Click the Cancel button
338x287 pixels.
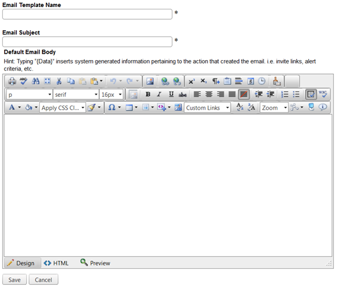click(43, 279)
